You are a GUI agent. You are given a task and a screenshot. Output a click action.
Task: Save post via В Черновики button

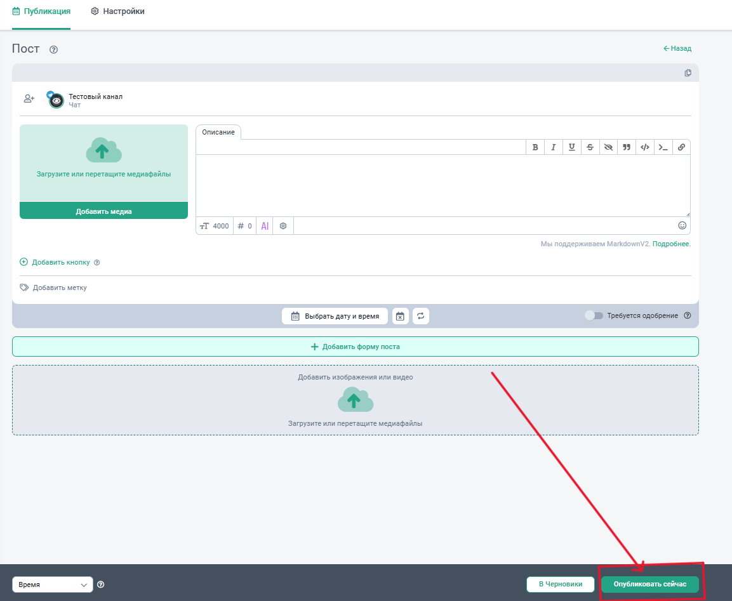click(560, 584)
